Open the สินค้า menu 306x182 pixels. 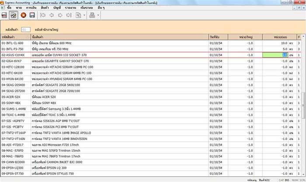pyautogui.click(x=45, y=7)
